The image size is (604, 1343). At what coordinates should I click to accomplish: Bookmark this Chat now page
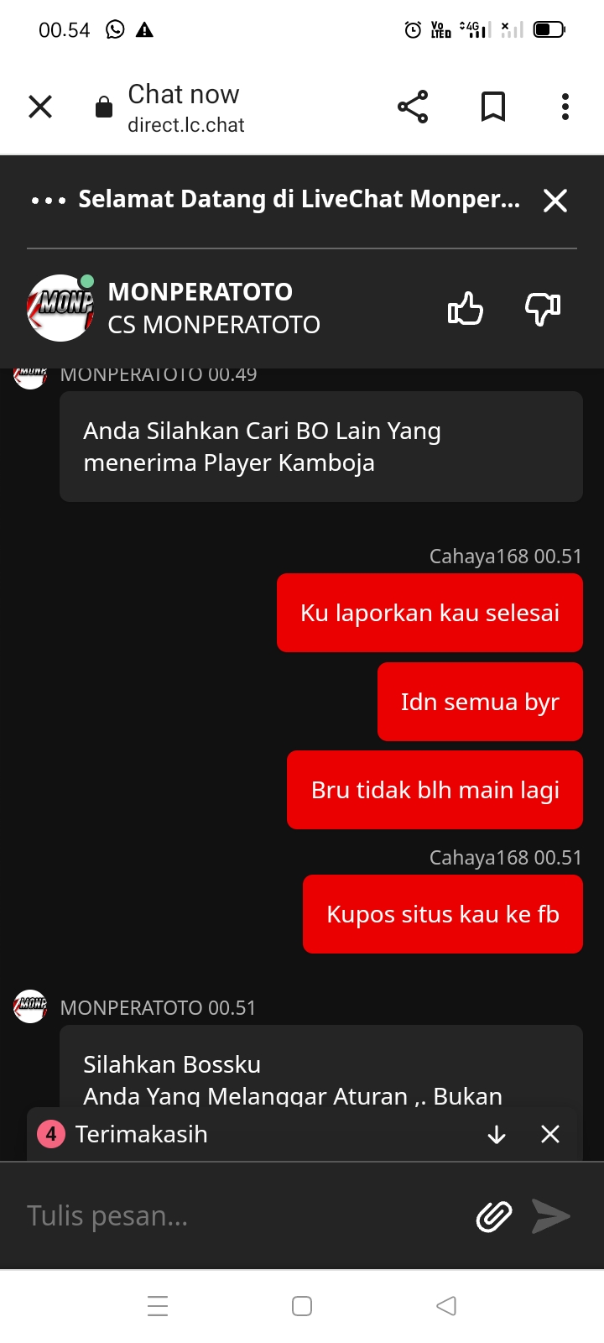(493, 107)
